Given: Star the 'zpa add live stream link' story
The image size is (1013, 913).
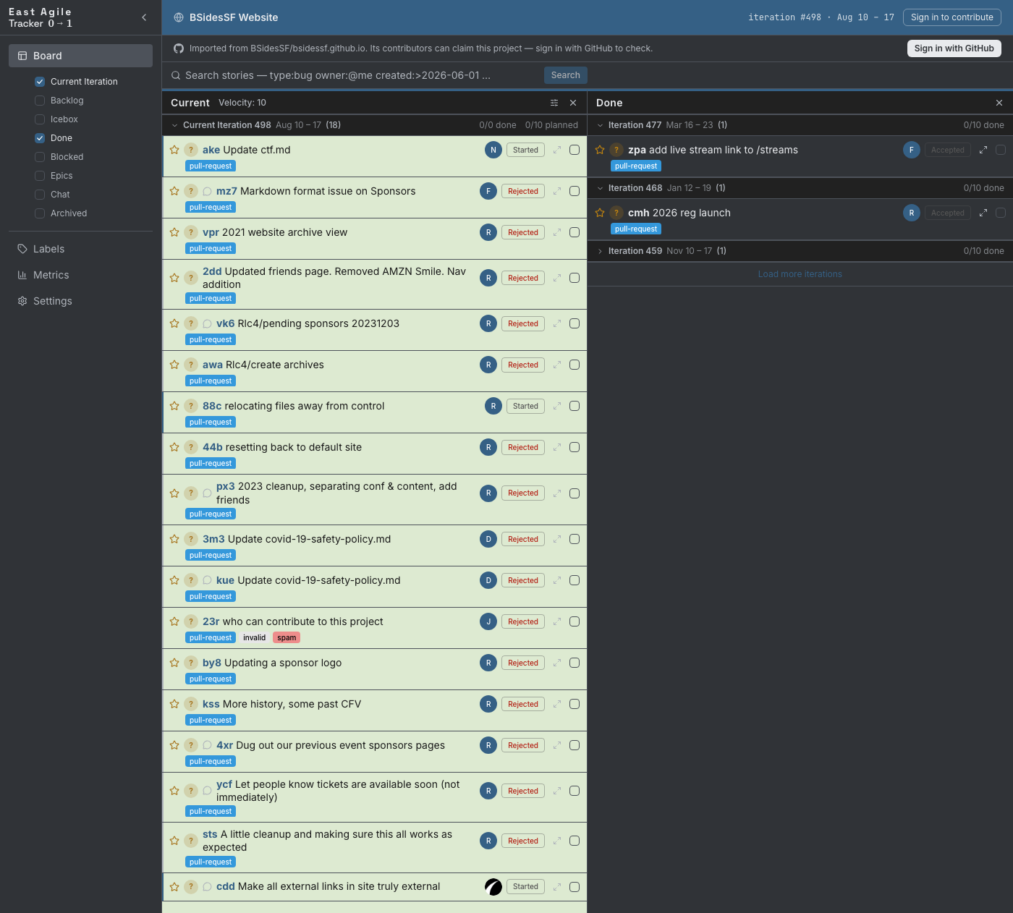Looking at the screenshot, I should coord(600,150).
